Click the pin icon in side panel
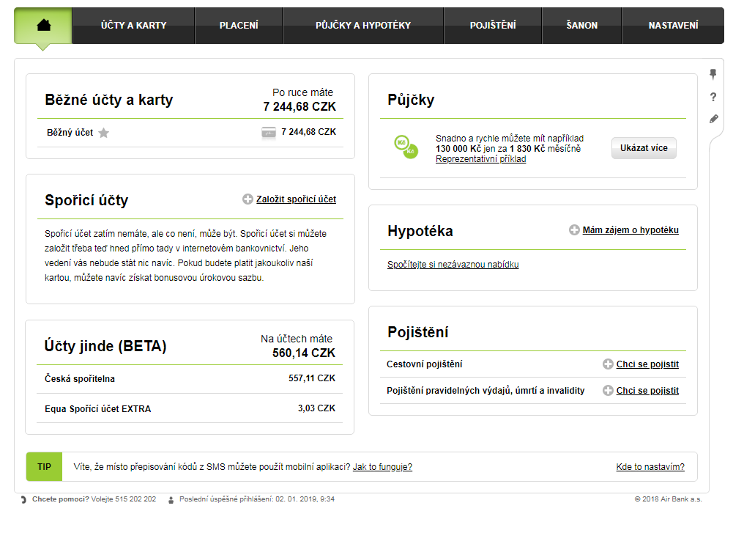 [x=713, y=74]
